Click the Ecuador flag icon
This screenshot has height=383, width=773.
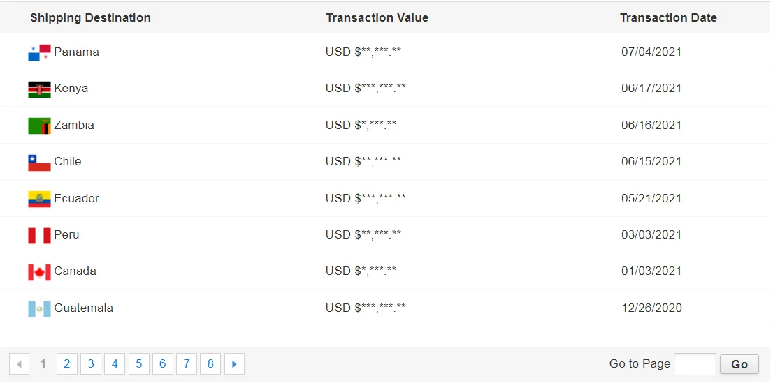click(39, 199)
